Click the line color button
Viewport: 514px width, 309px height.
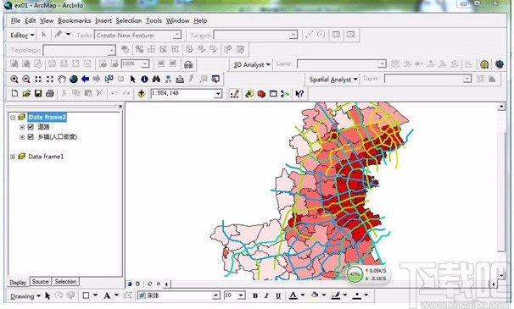pos(336,295)
